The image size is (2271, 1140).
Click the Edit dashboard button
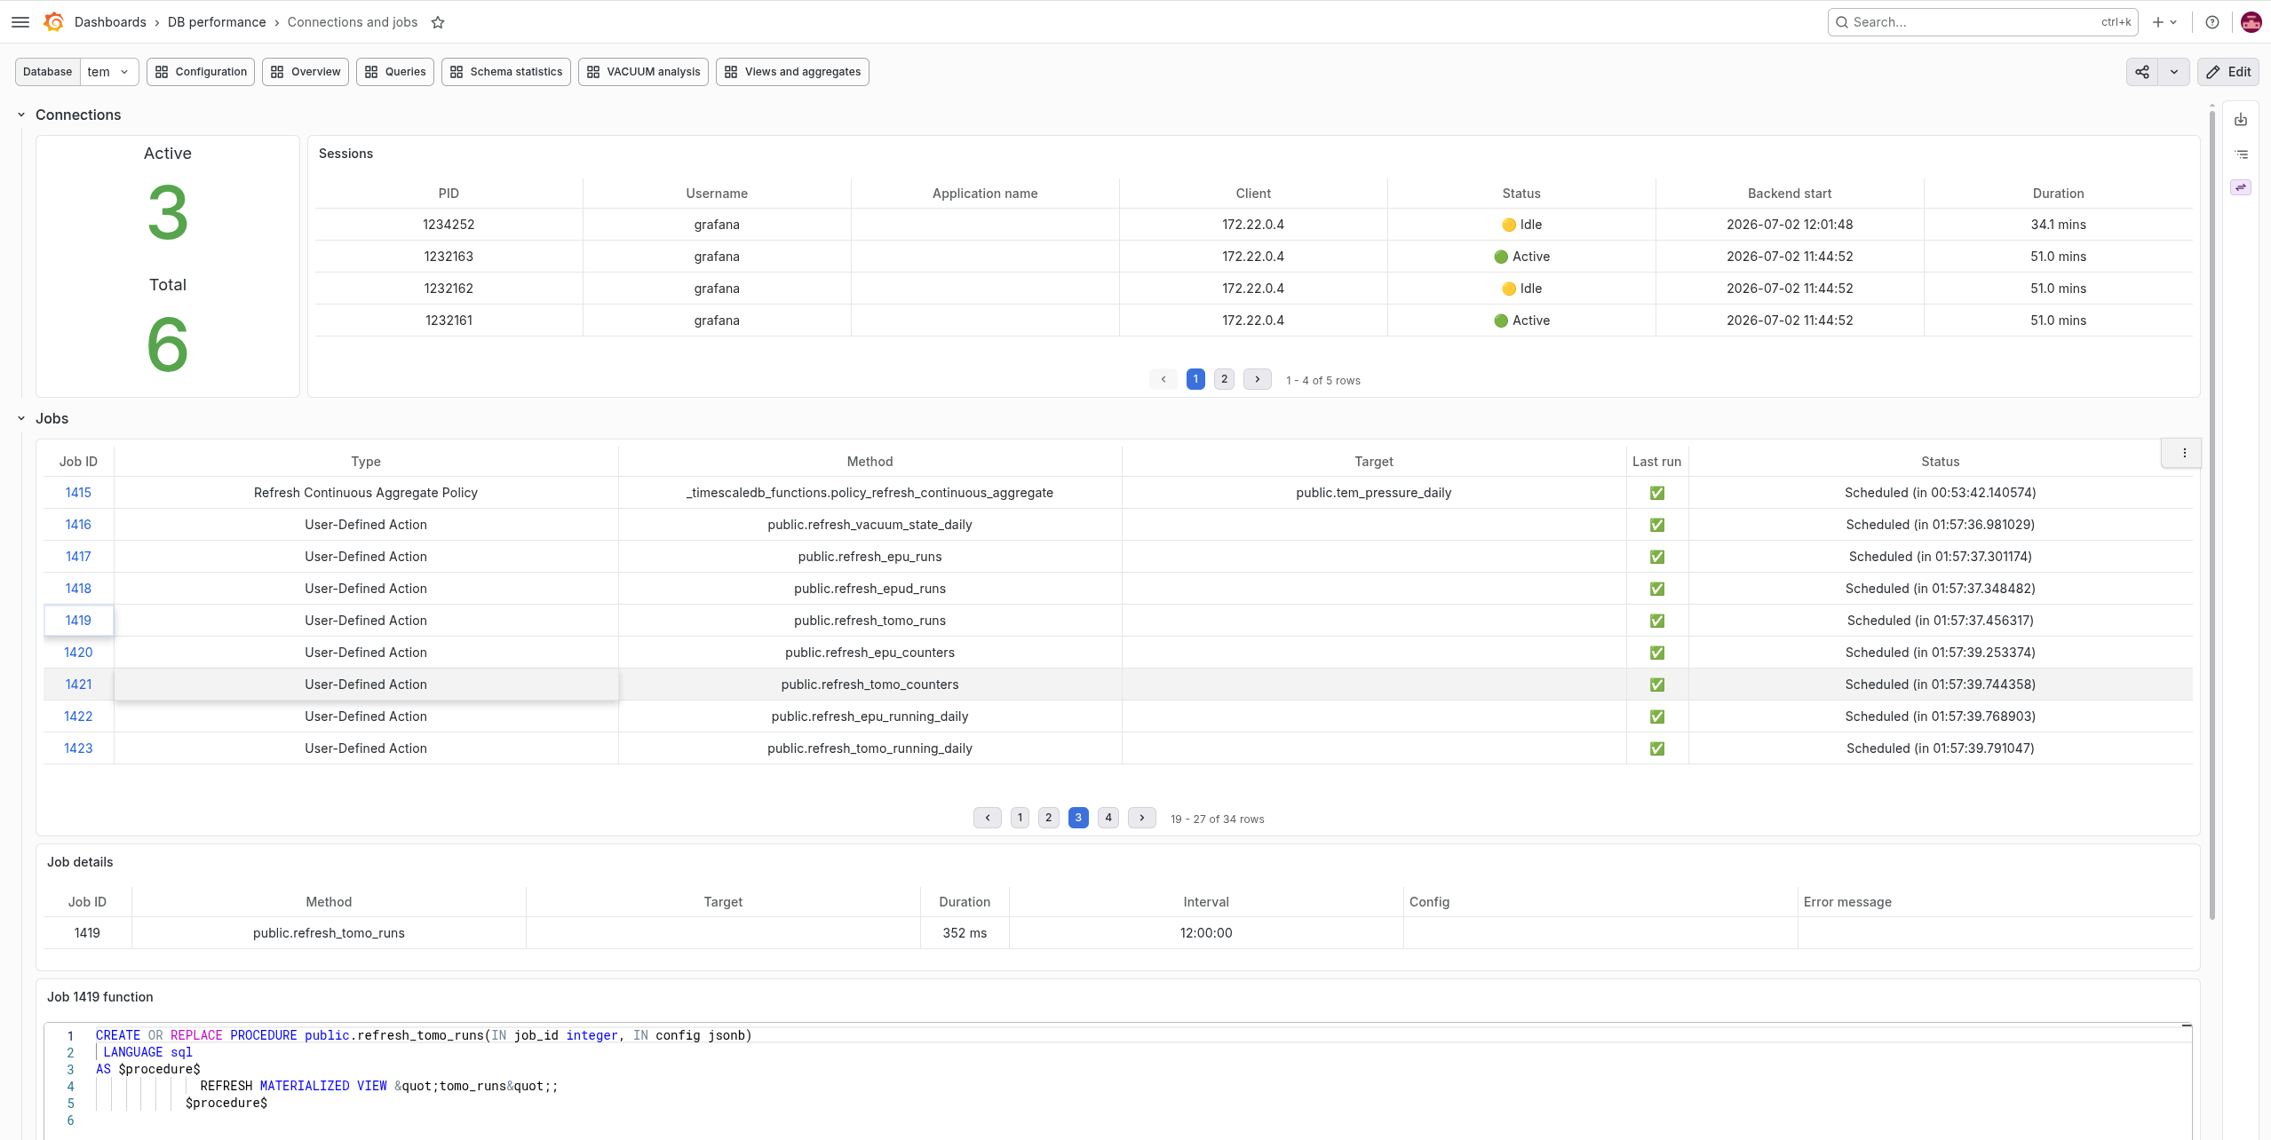pos(2228,72)
